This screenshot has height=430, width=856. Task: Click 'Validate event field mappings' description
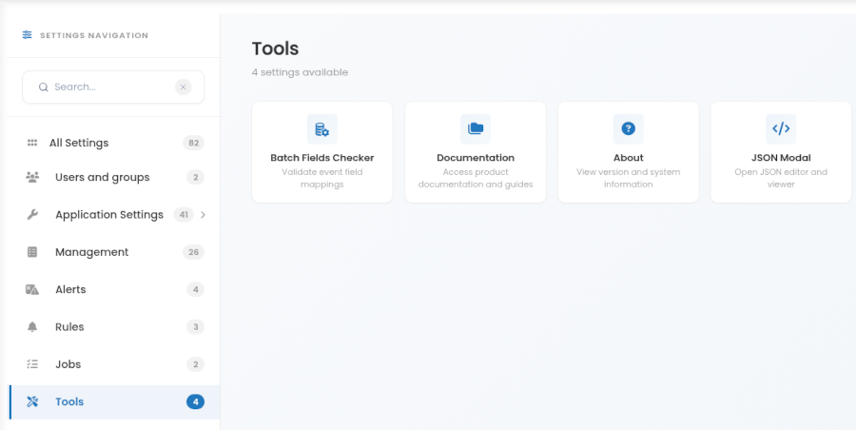[322, 178]
